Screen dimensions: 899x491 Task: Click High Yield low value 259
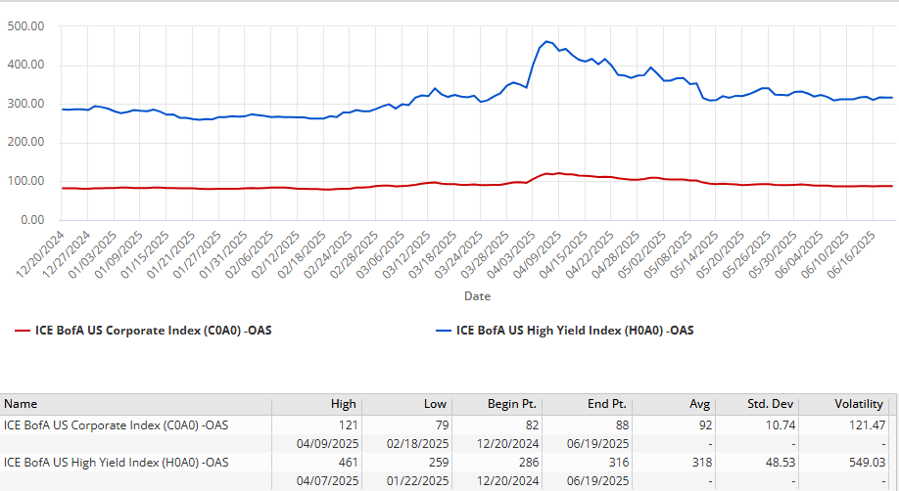[x=439, y=463]
